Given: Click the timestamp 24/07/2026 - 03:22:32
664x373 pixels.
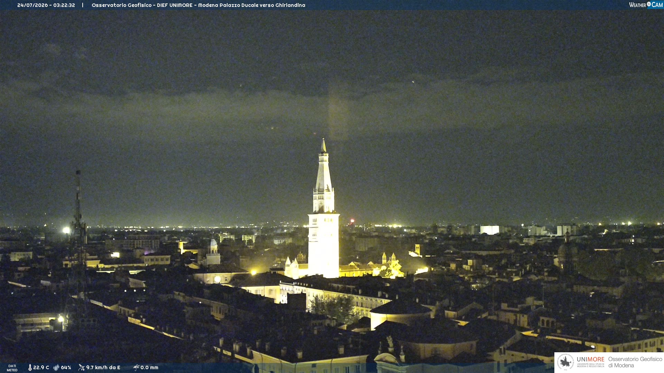Looking at the screenshot, I should [46, 5].
